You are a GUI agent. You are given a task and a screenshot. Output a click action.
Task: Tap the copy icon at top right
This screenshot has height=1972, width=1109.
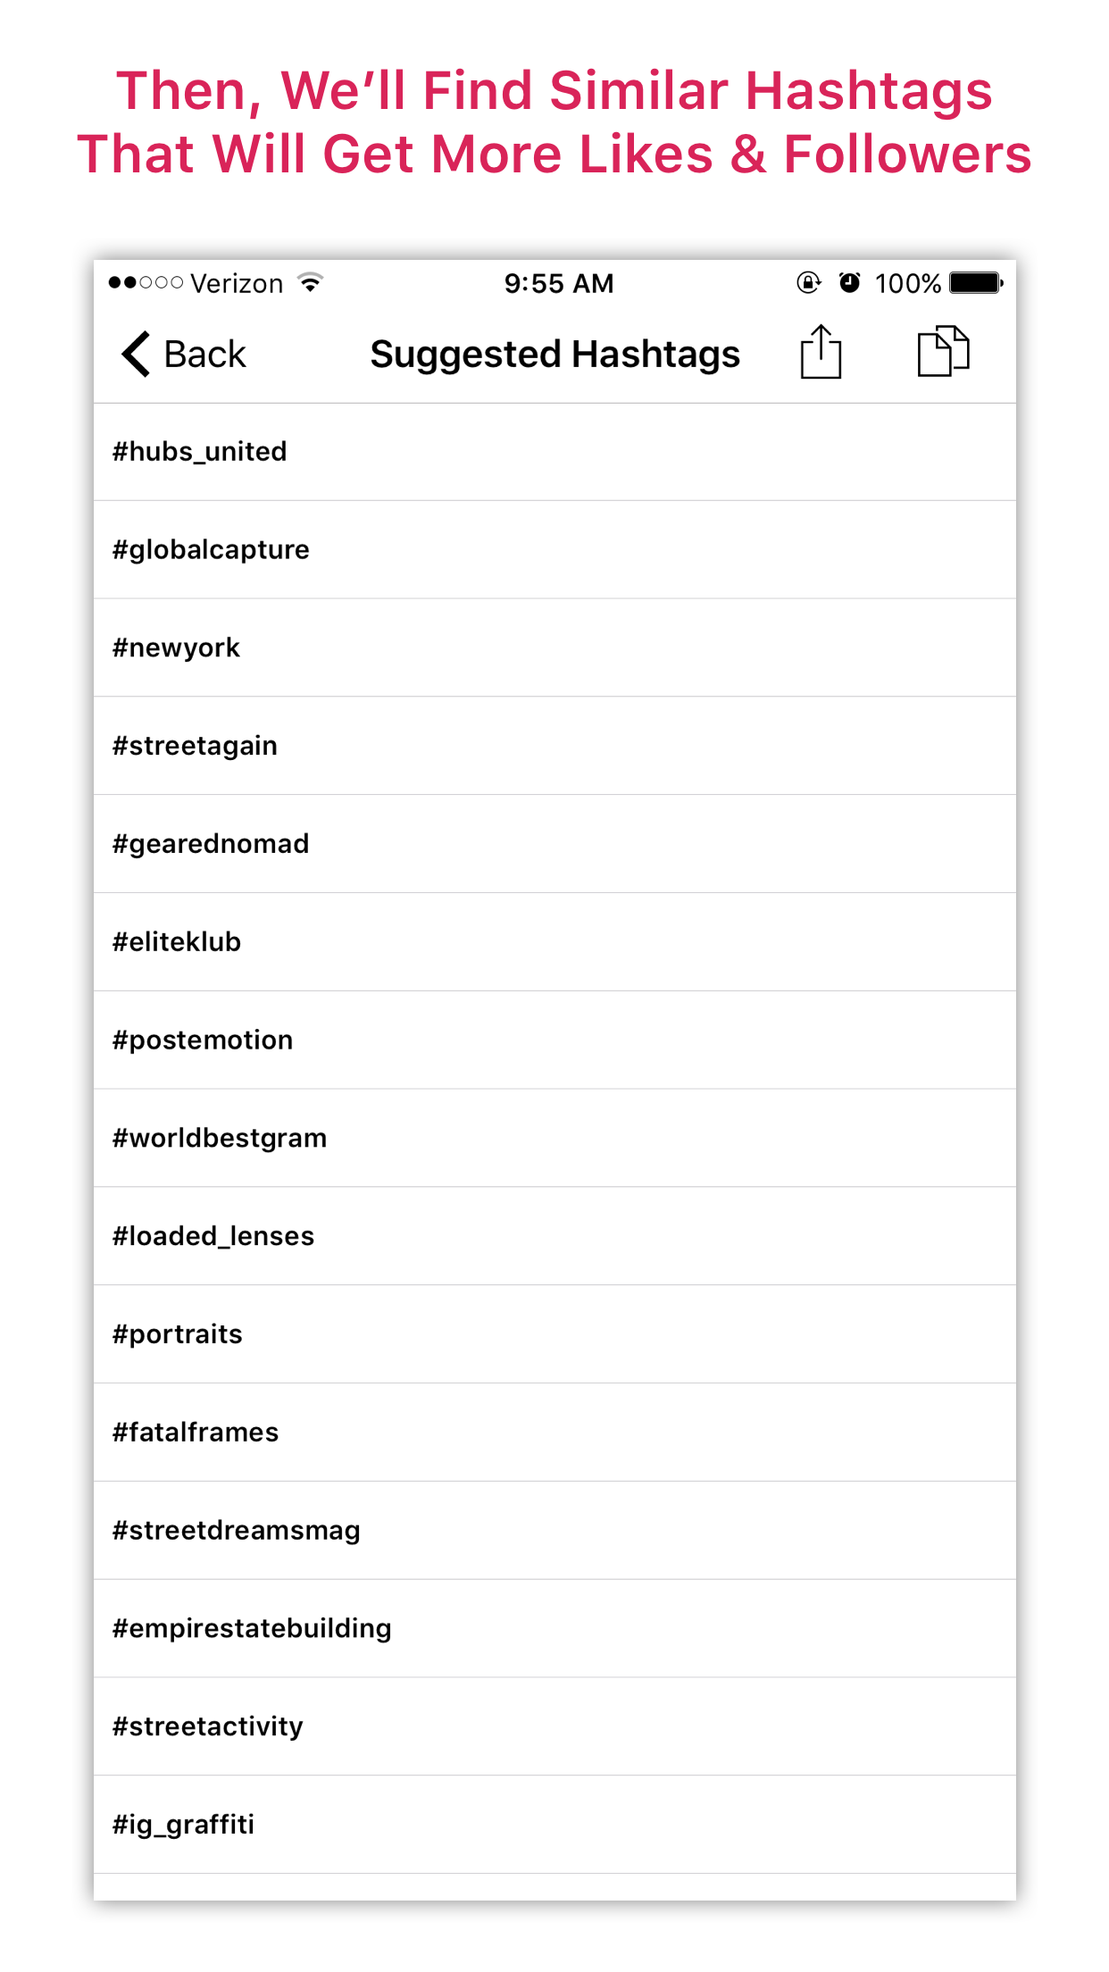(x=943, y=352)
